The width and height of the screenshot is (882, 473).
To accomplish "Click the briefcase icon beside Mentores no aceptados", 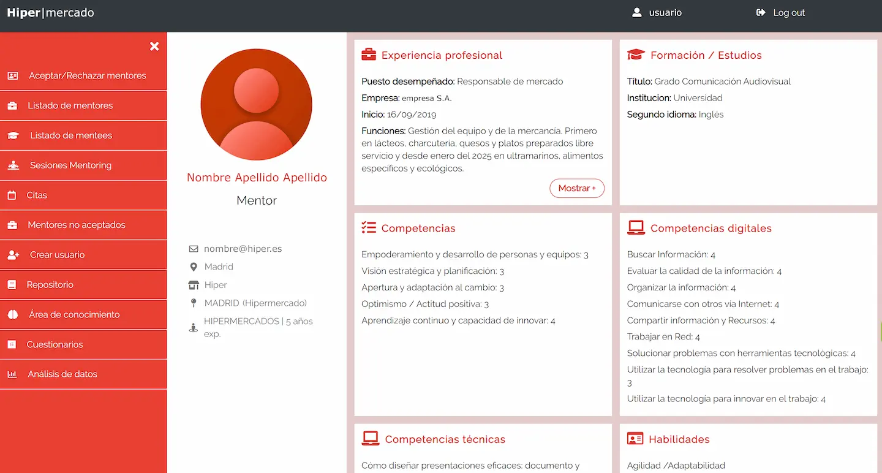I will click(12, 225).
